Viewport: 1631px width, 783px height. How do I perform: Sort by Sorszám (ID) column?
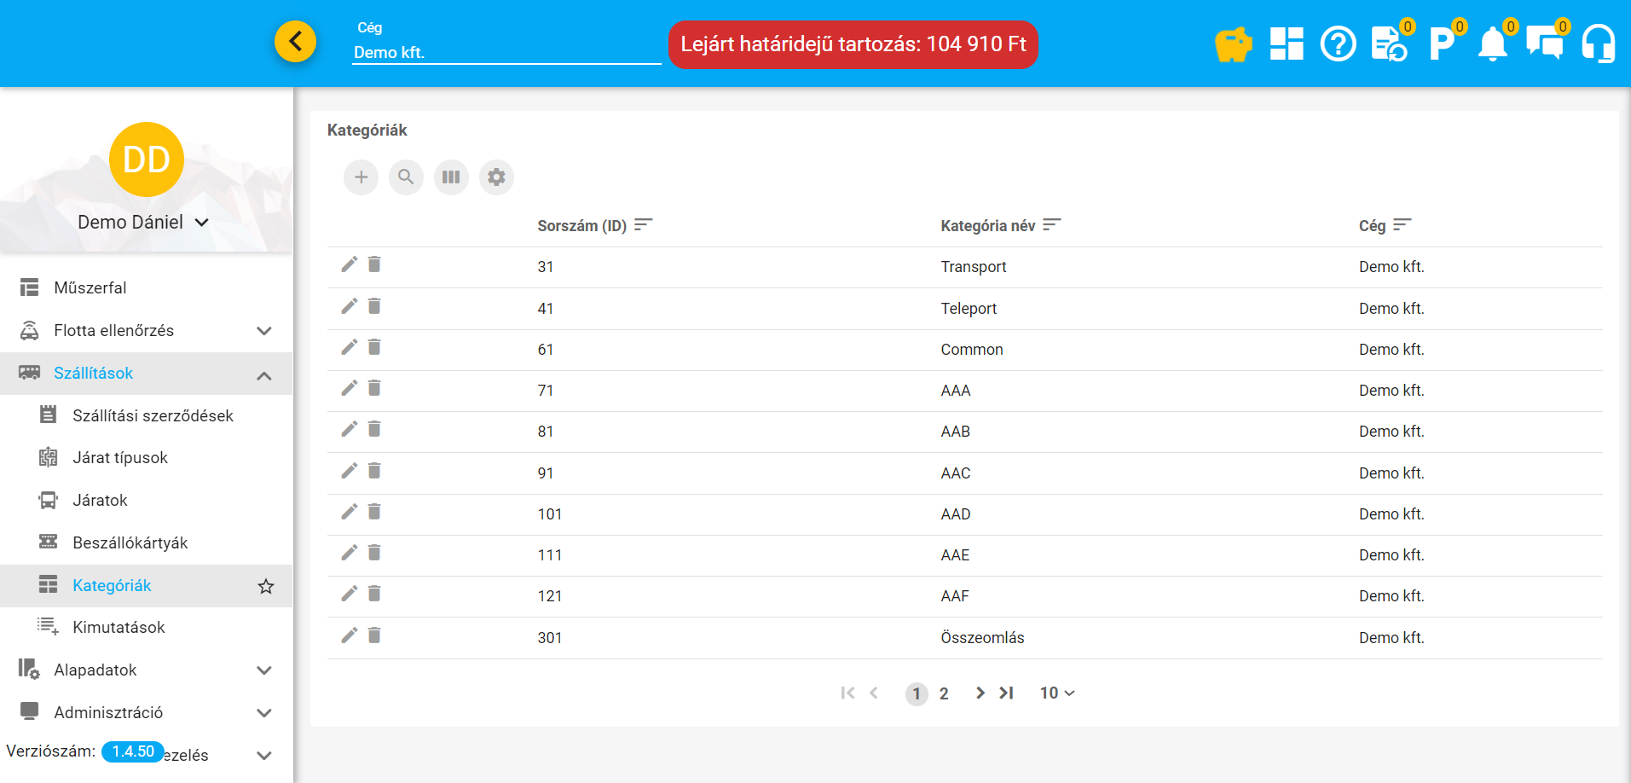pyautogui.click(x=643, y=225)
